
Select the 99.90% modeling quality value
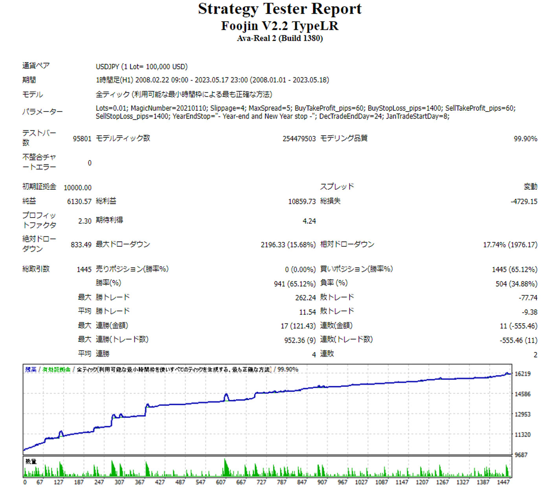[525, 139]
